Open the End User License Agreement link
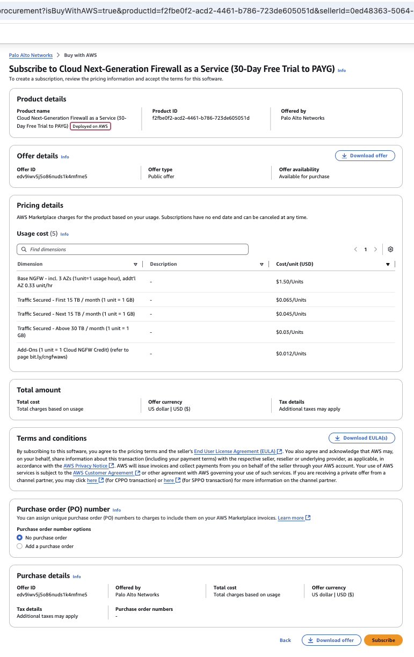The width and height of the screenshot is (414, 657). [235, 451]
